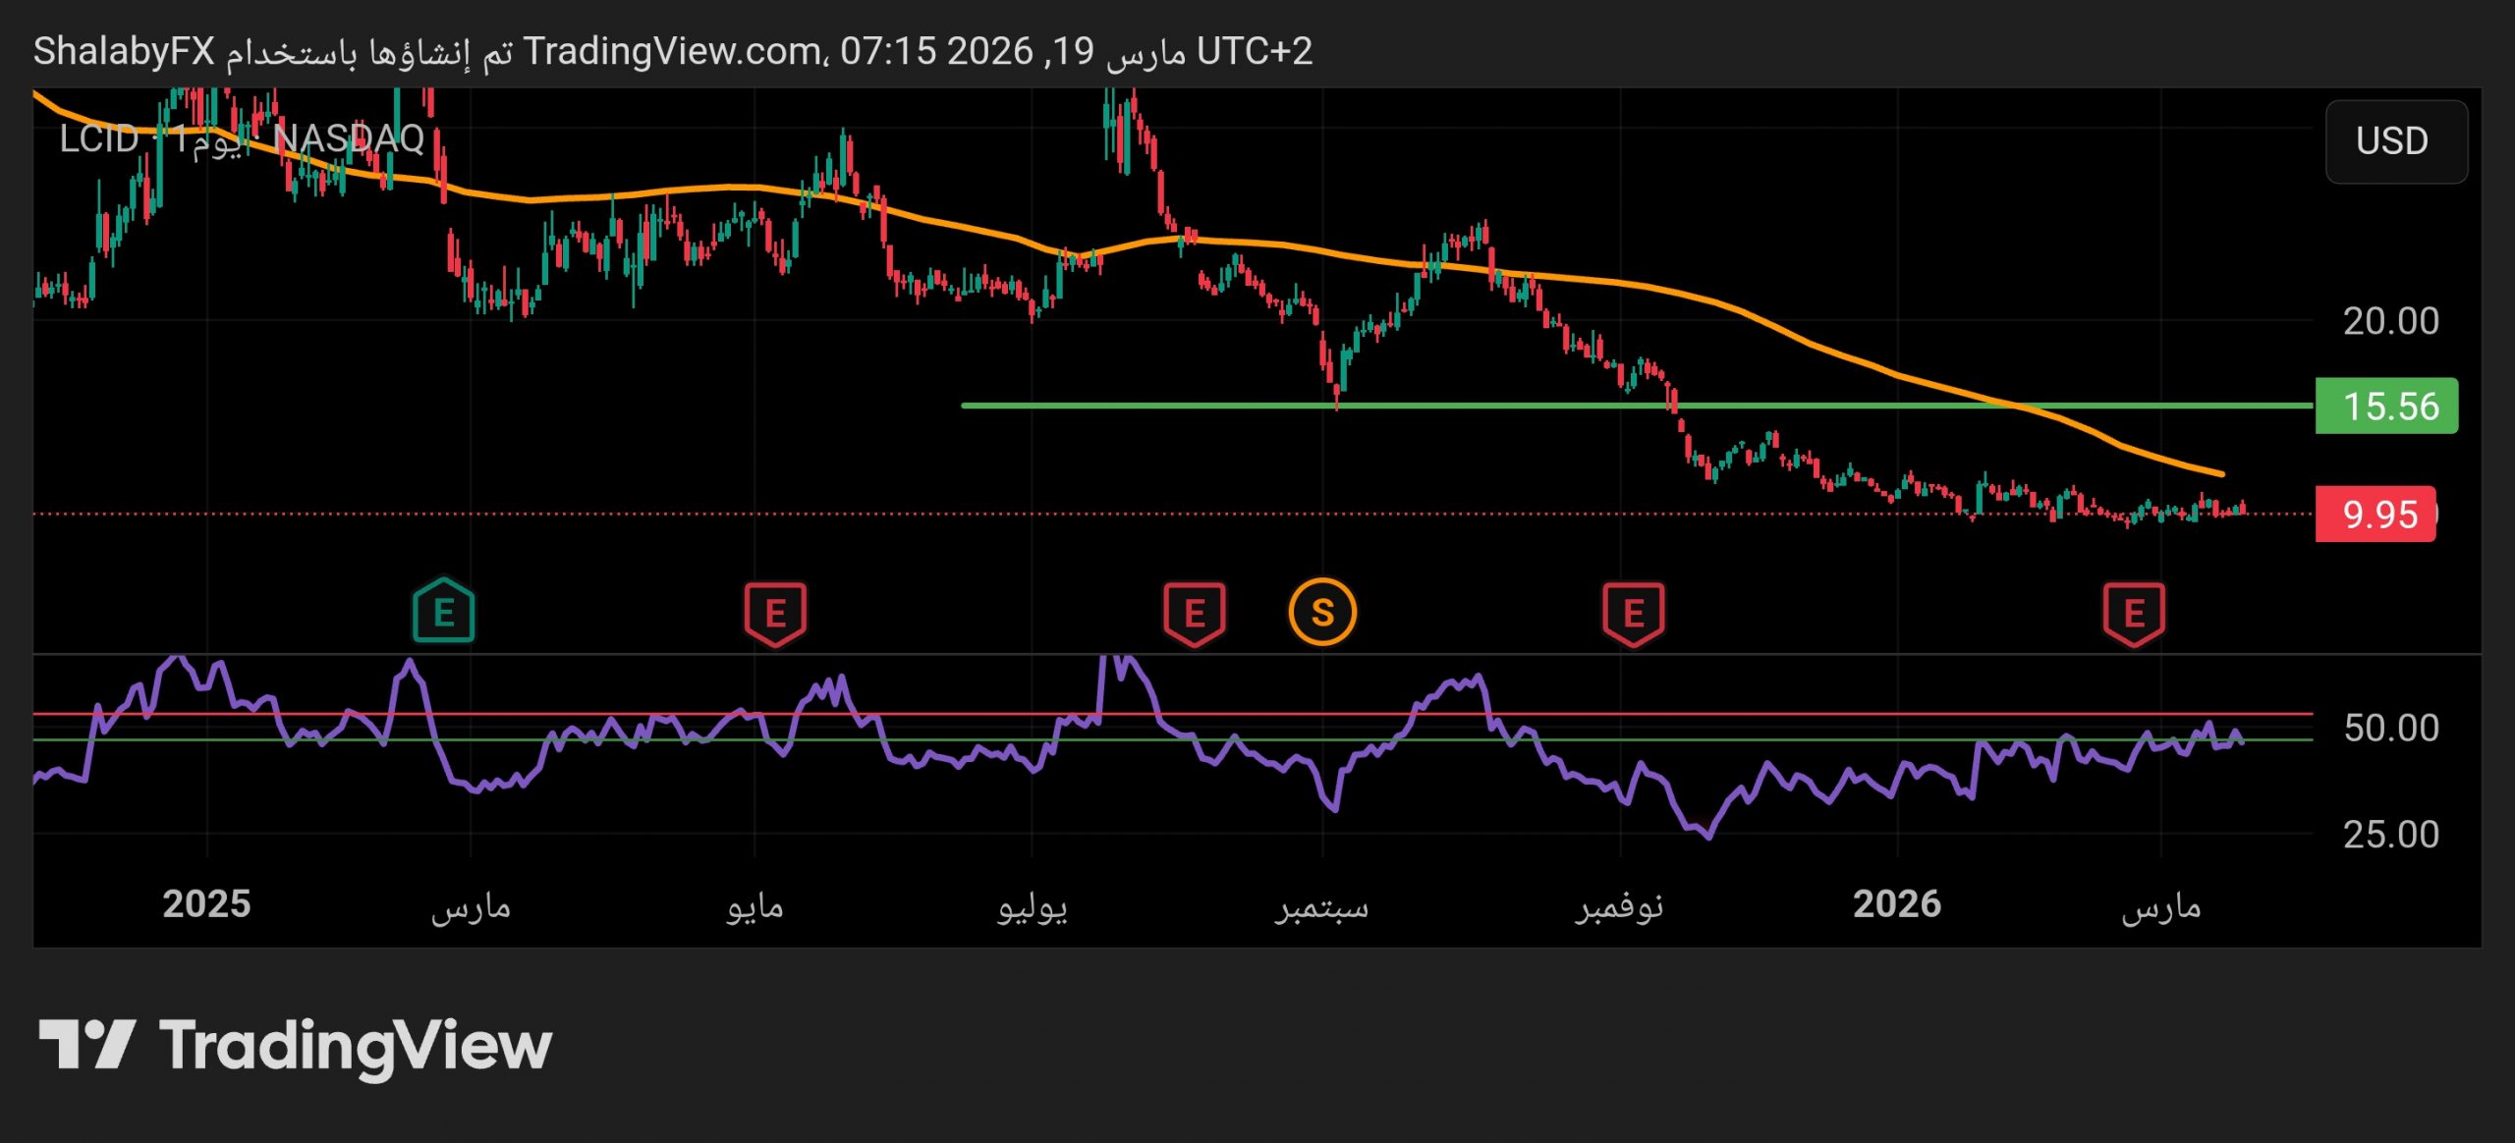Click the green earnings E marker
The height and width of the screenshot is (1143, 2515).
(x=443, y=613)
